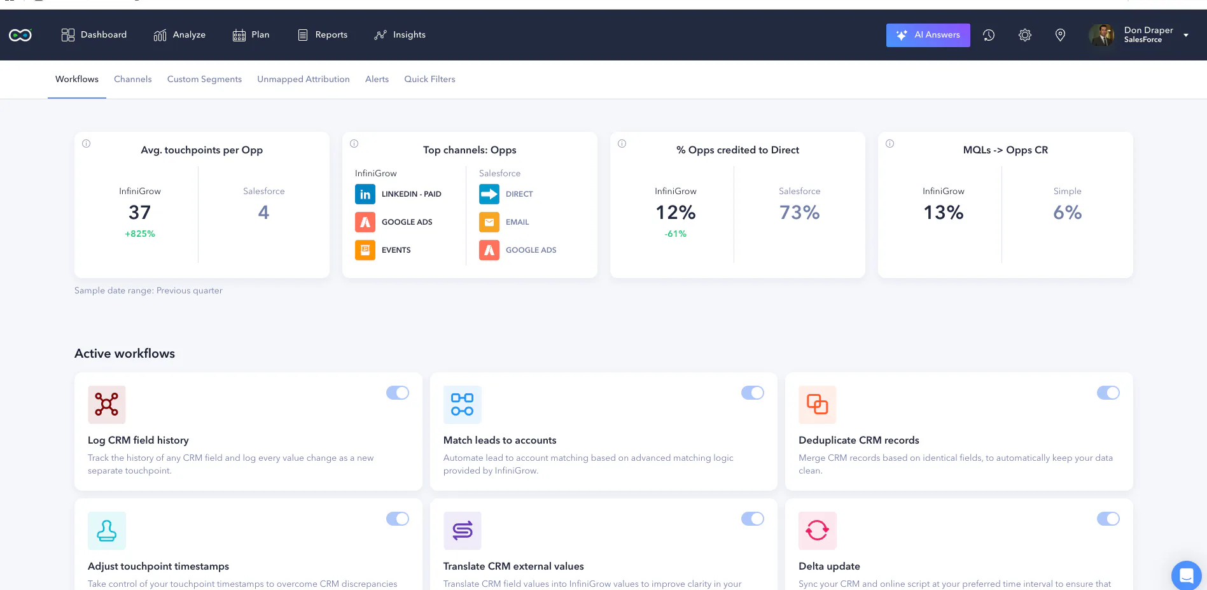
Task: Toggle Log CRM field history workflow
Action: click(x=398, y=393)
